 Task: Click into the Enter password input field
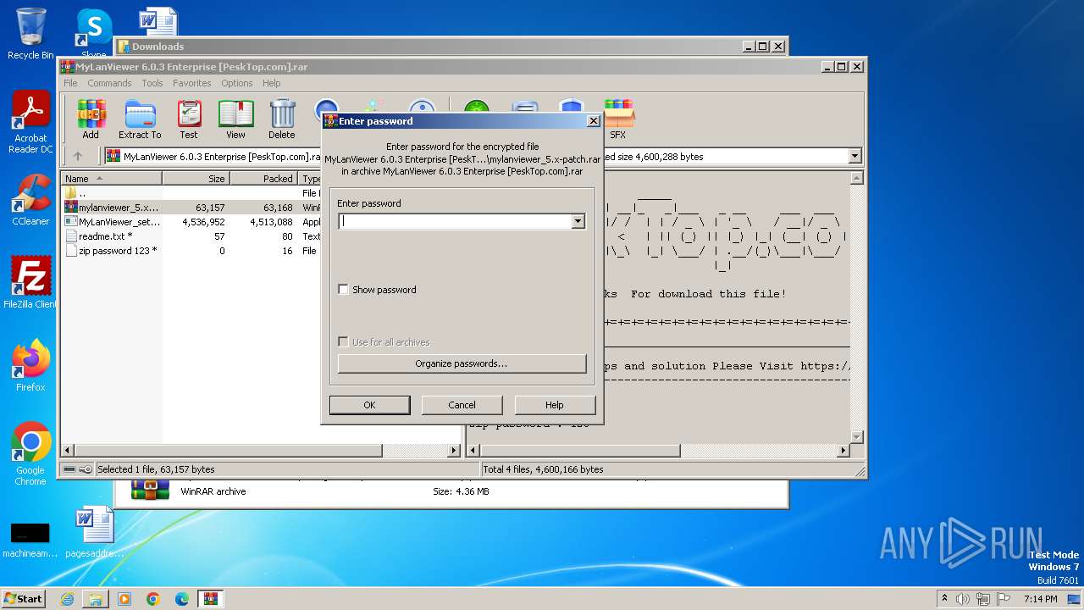click(x=455, y=221)
